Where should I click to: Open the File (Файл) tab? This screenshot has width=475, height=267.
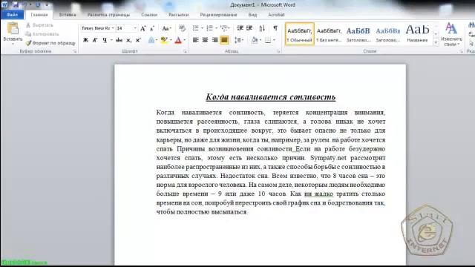coord(12,15)
